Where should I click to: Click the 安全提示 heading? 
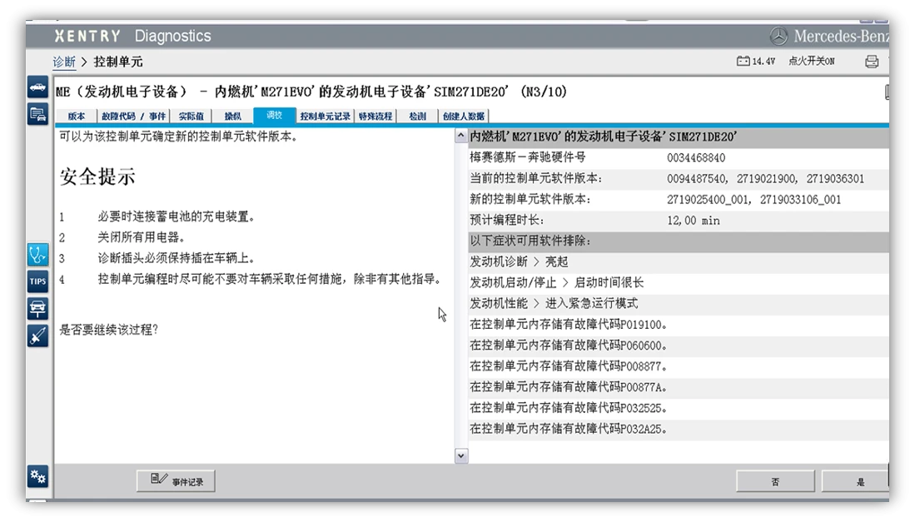[x=97, y=176]
